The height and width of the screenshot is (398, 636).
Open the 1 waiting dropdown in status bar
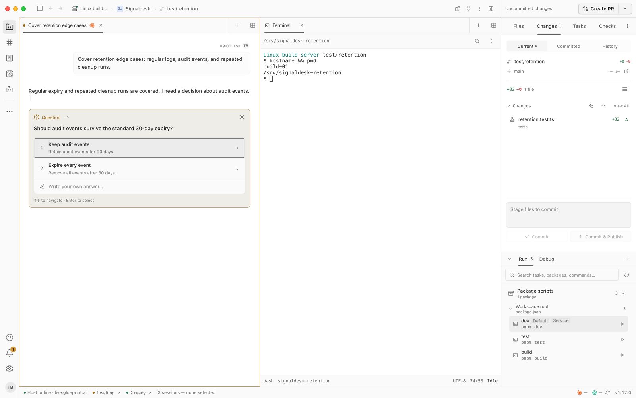click(x=107, y=393)
